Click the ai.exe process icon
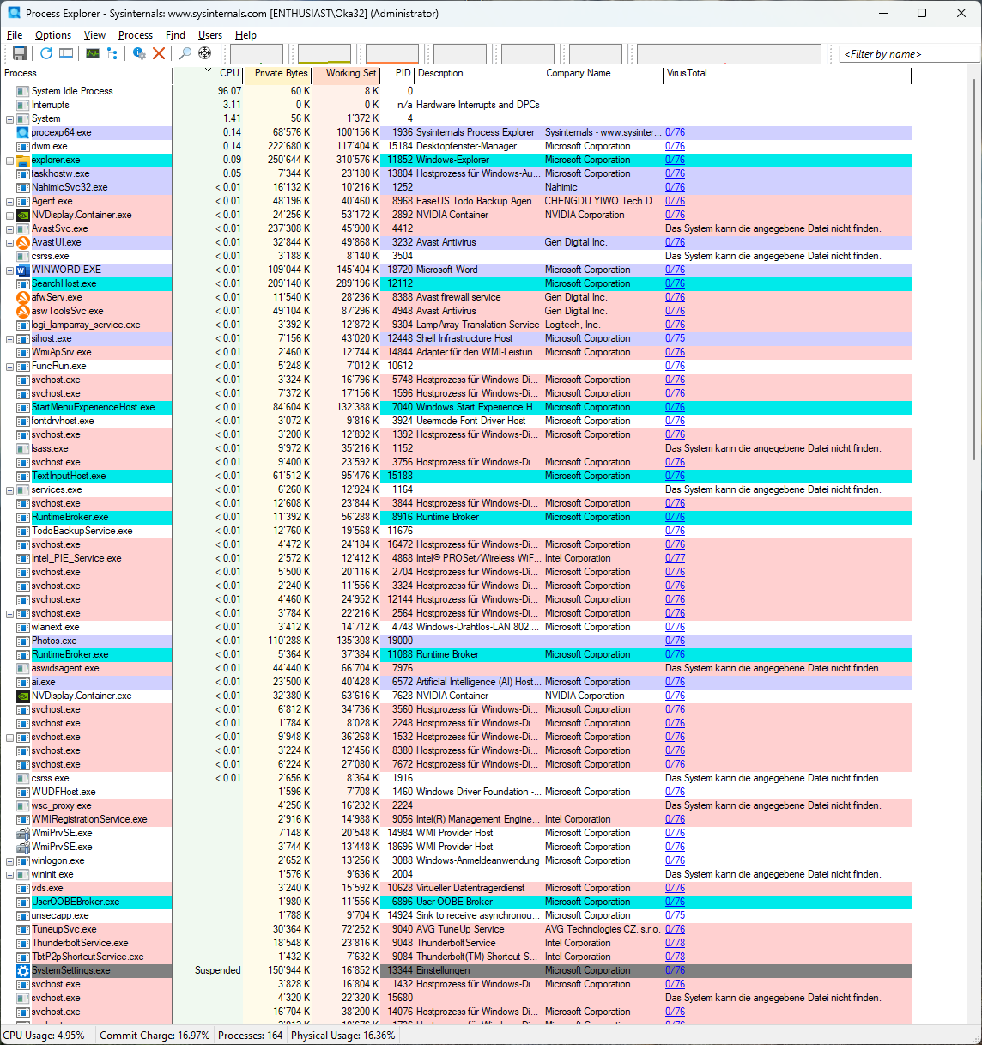The image size is (982, 1045). tap(23, 682)
